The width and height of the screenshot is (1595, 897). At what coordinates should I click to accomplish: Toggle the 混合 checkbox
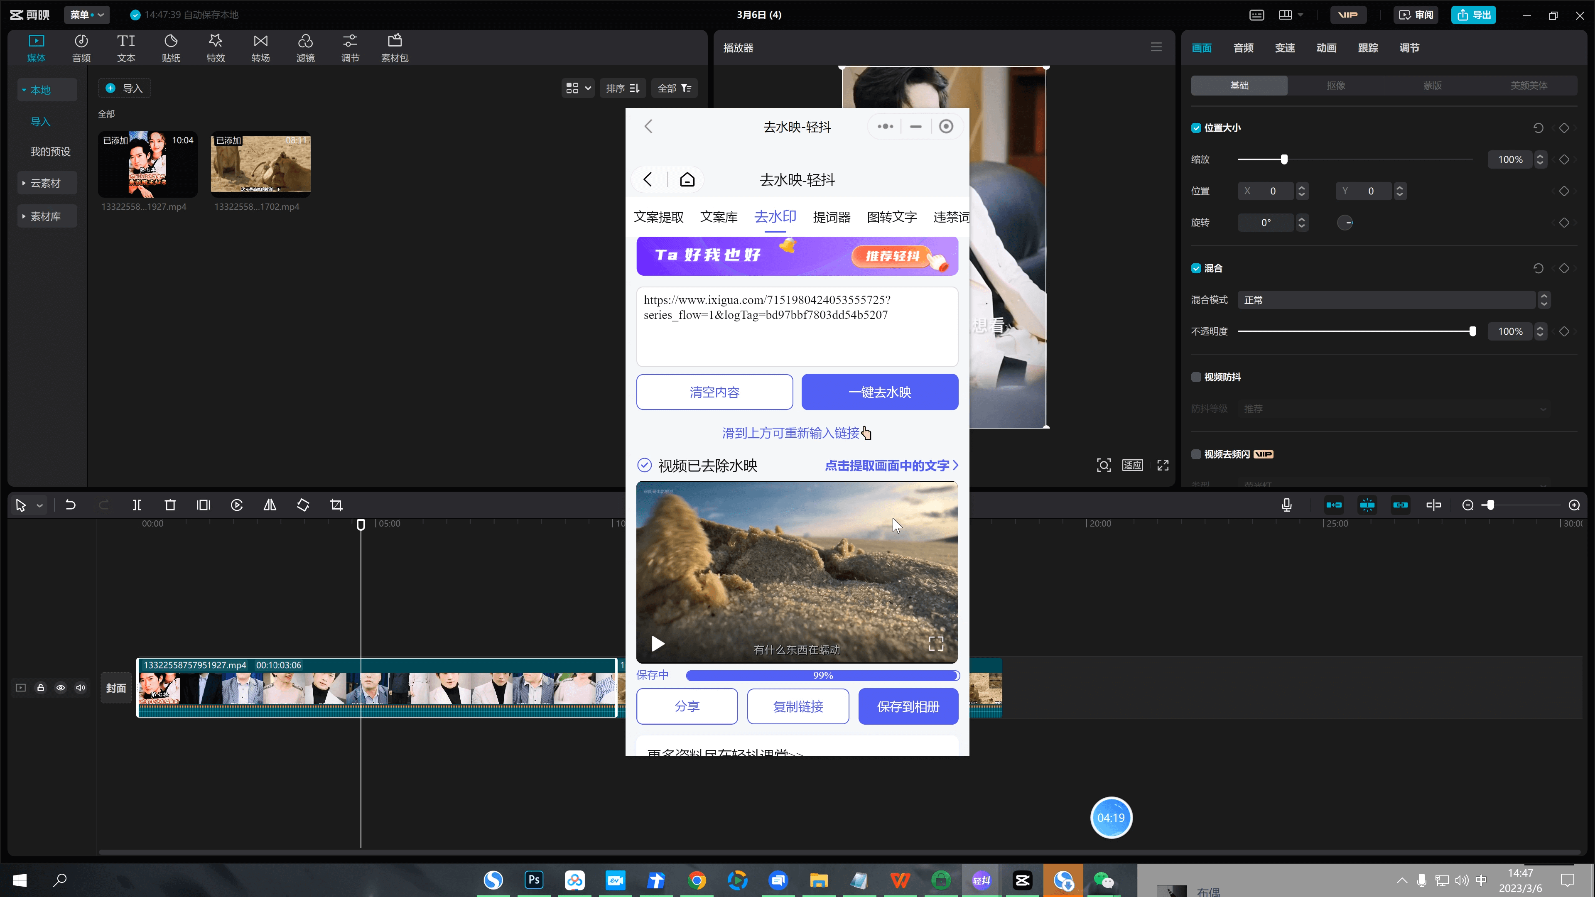point(1196,269)
